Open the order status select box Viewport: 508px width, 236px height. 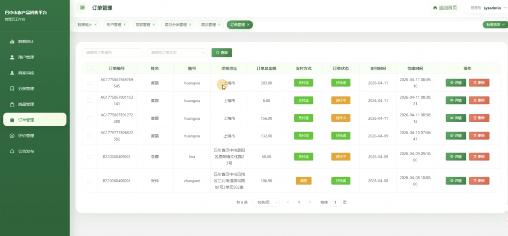click(178, 53)
